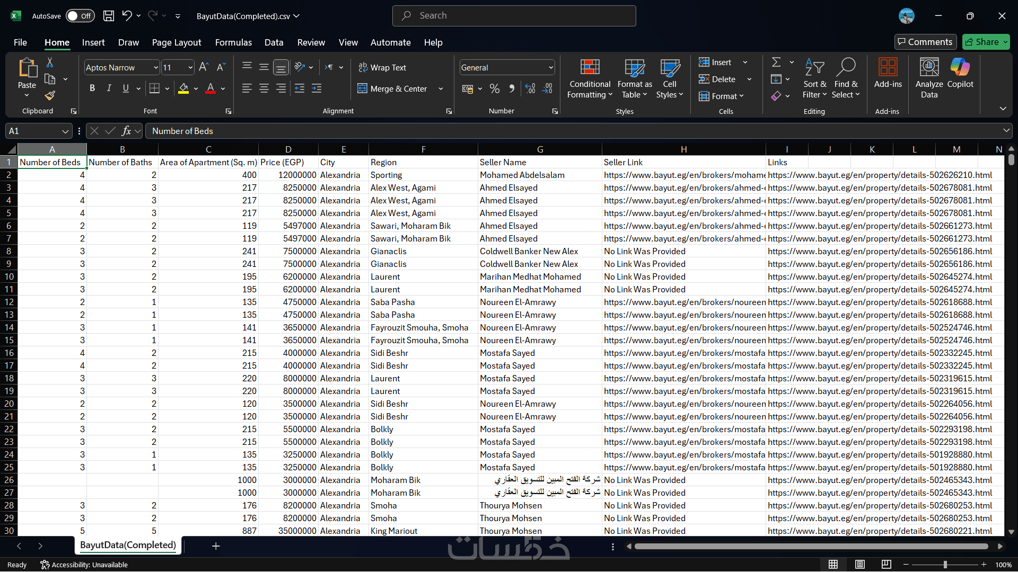This screenshot has width=1018, height=572.
Task: Open the General number format dropdown
Action: click(x=551, y=68)
